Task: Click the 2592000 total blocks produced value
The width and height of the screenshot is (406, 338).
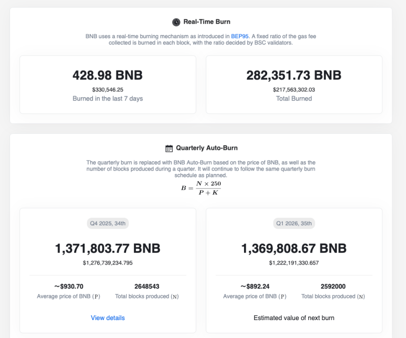Action: click(x=333, y=286)
